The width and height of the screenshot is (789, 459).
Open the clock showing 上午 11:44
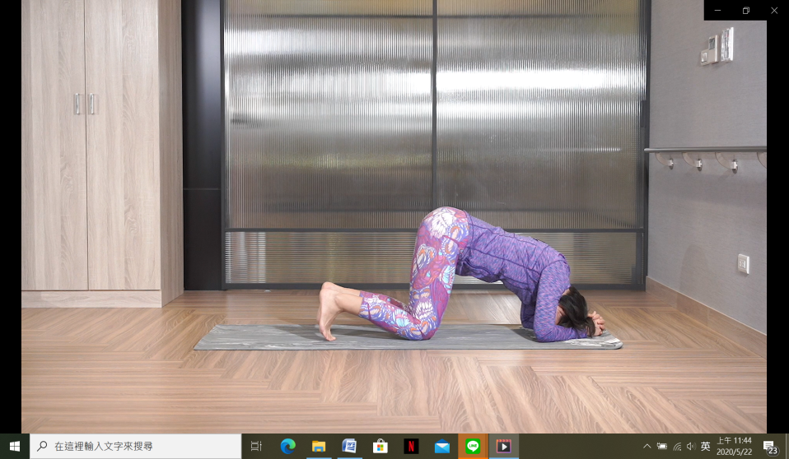[x=734, y=447]
